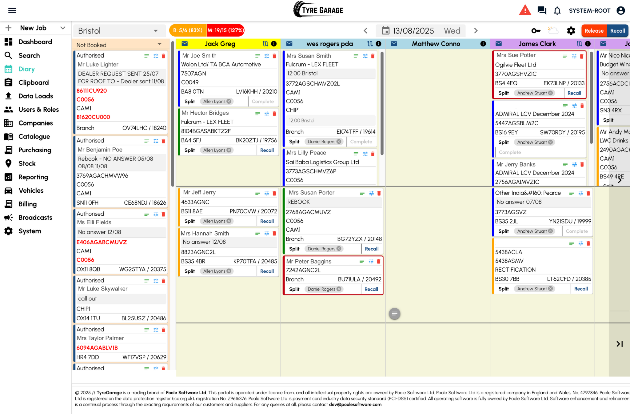The width and height of the screenshot is (630, 417).
Task: Open Purchasing in sidebar
Action: click(35, 150)
